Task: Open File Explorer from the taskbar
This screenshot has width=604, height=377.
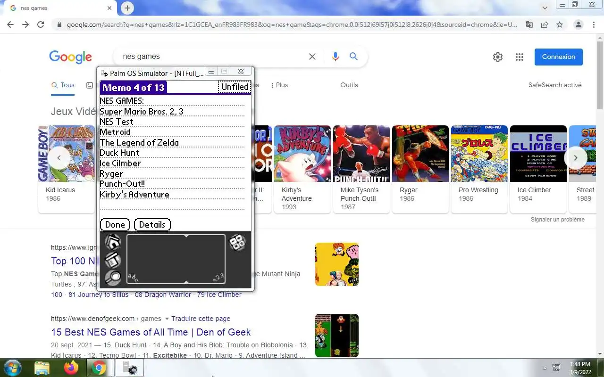Action: [x=42, y=368]
